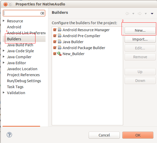Open the view menu dark triangle
Screen dimensions: 157x143
tap(152, 14)
